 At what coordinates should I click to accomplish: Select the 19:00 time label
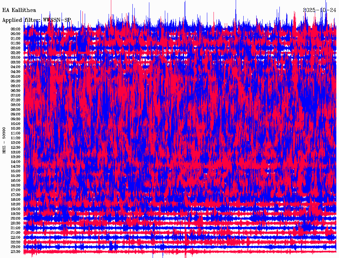click(16, 209)
